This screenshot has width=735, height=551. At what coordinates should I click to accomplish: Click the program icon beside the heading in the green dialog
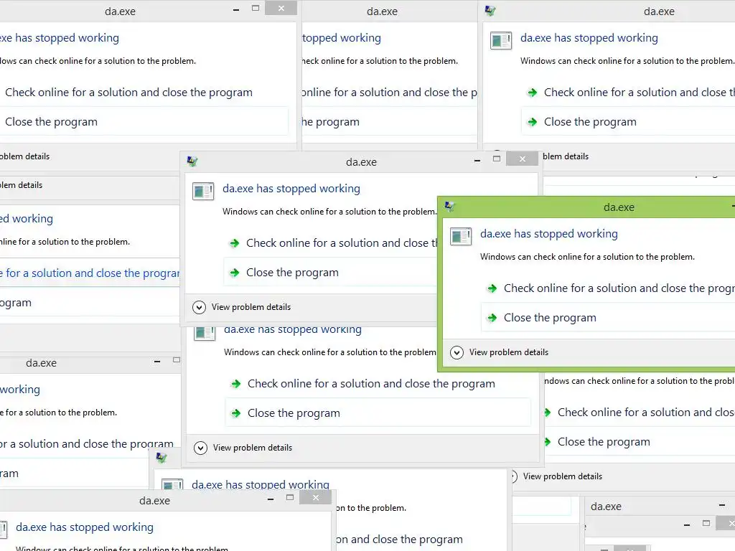click(460, 236)
